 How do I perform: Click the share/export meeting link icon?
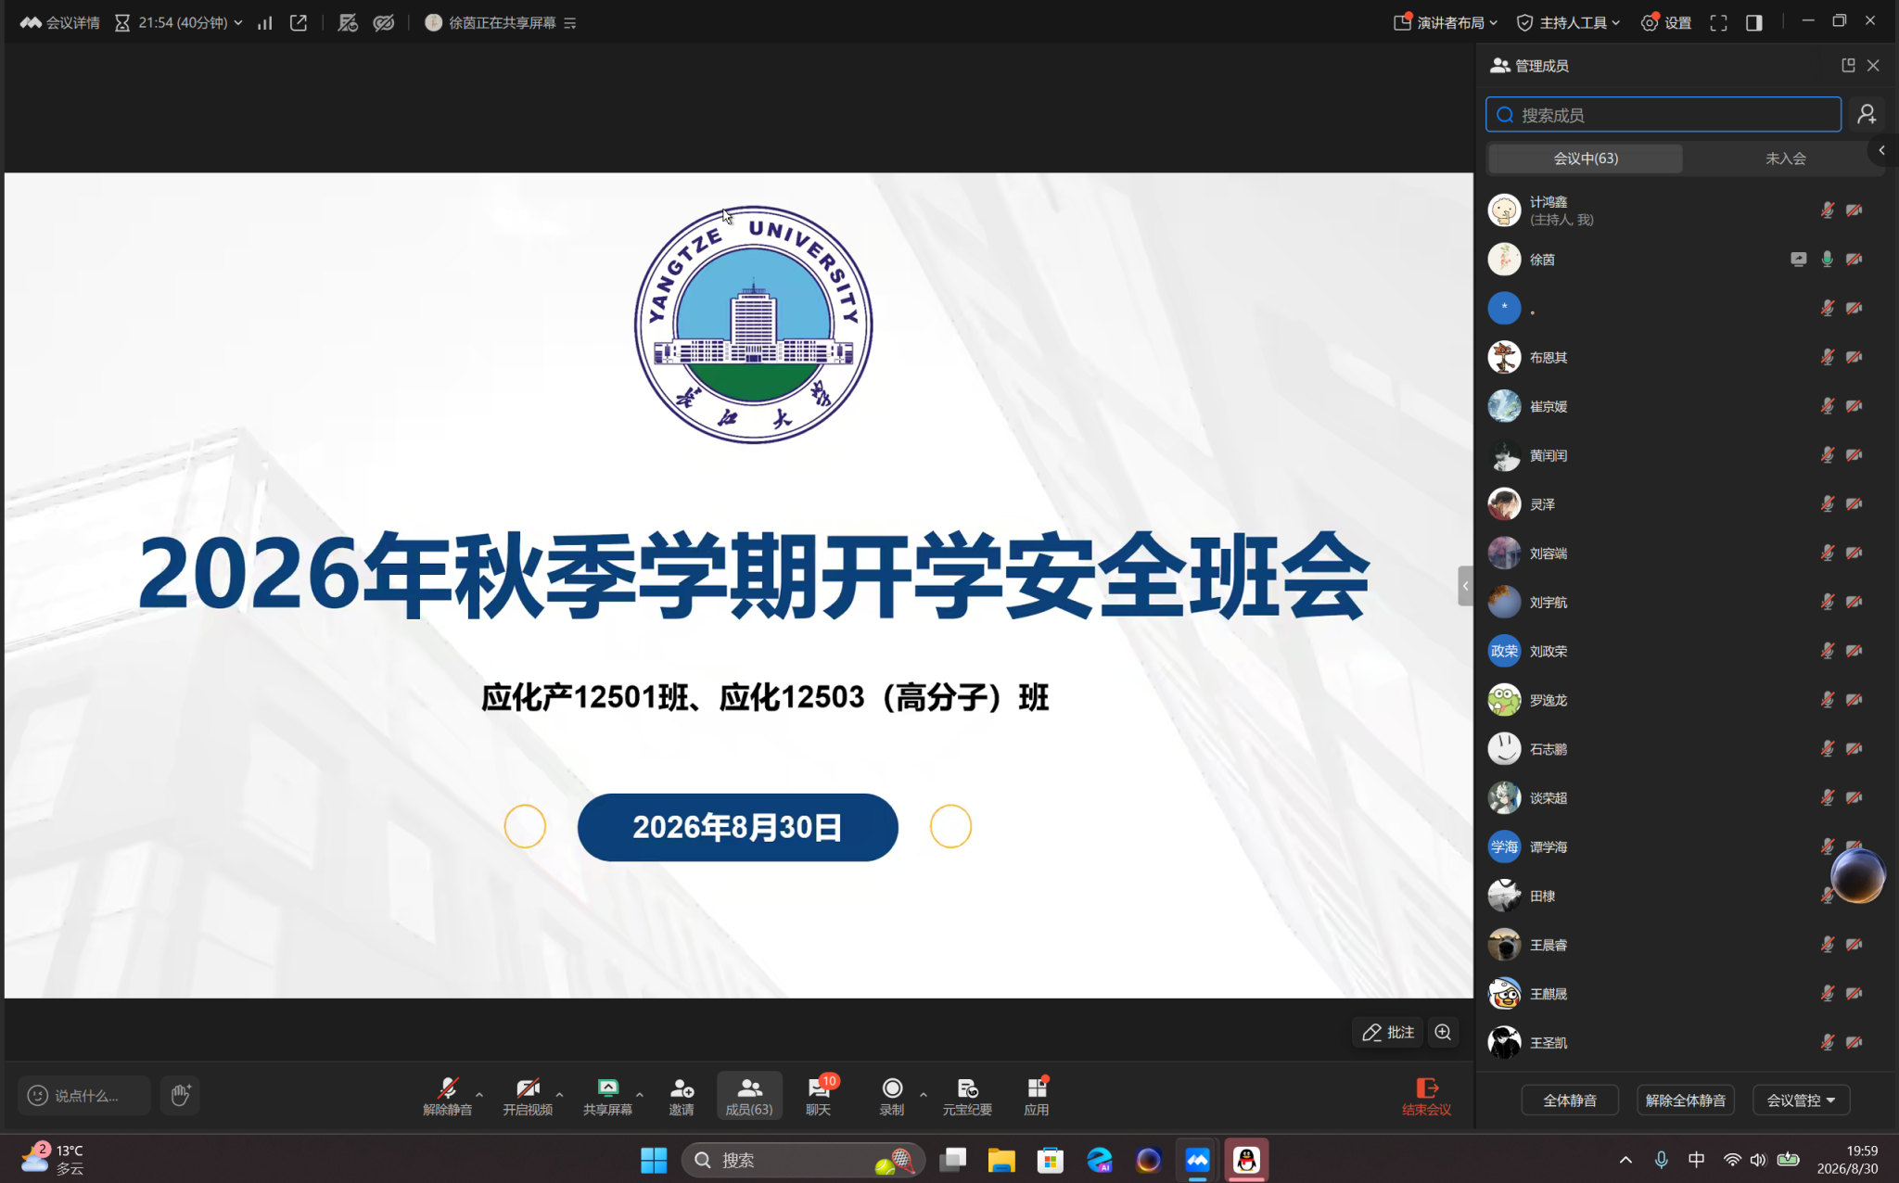coord(299,22)
